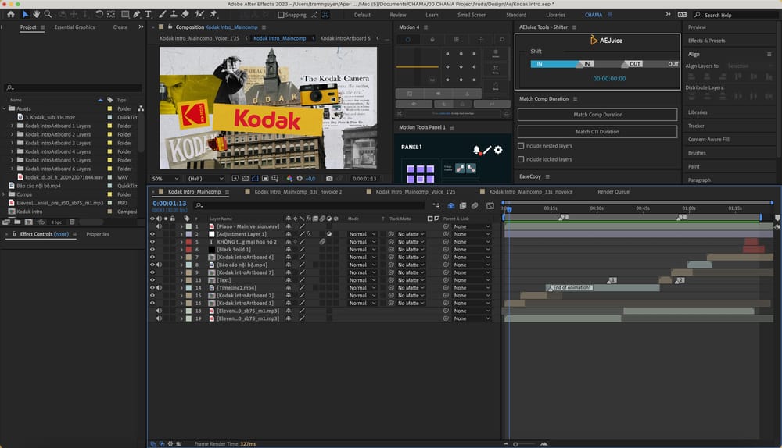Open the color management channel icon
This screenshot has width=782, height=448.
point(289,178)
